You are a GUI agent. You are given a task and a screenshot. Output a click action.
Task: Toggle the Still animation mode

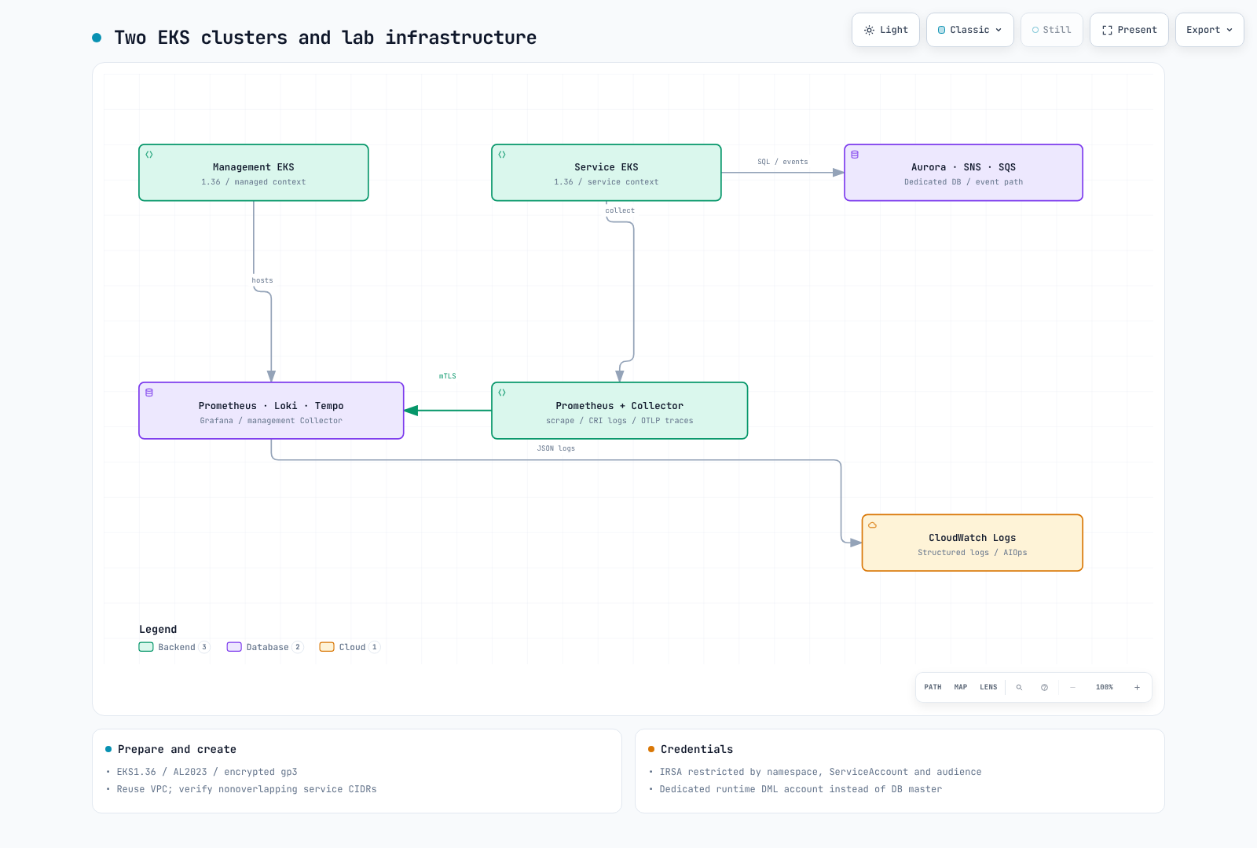1052,30
